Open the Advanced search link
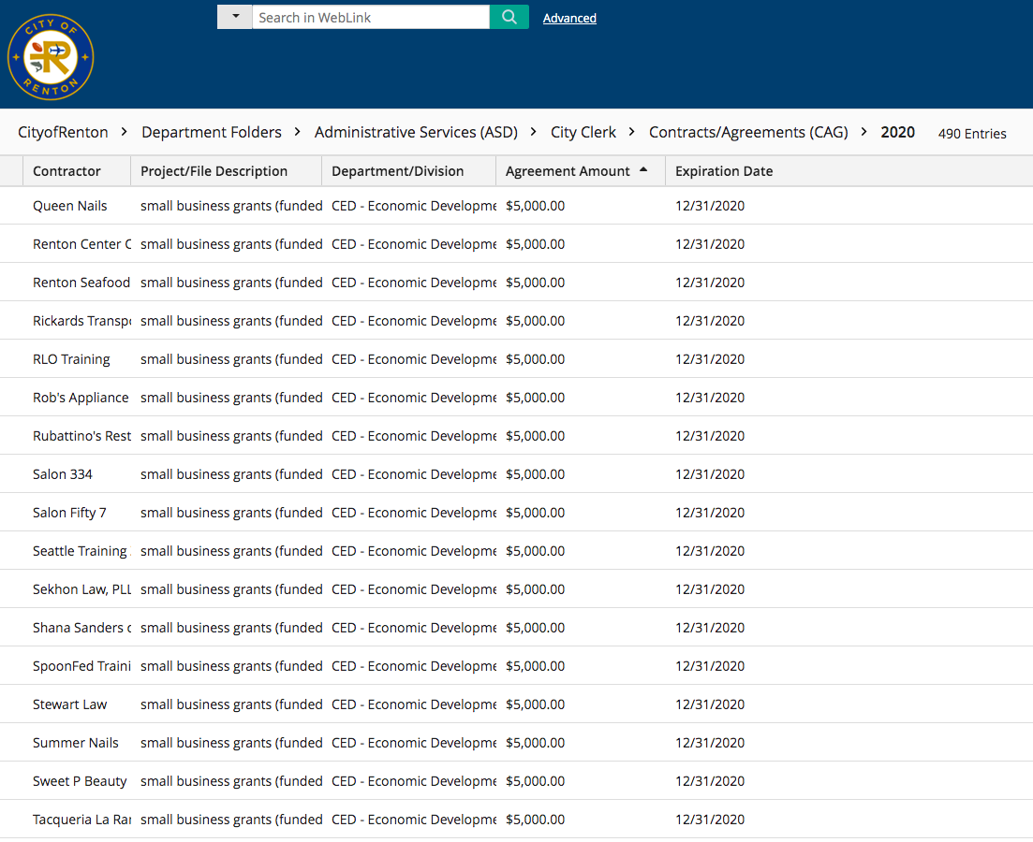Image resolution: width=1033 pixels, height=842 pixels. [569, 18]
